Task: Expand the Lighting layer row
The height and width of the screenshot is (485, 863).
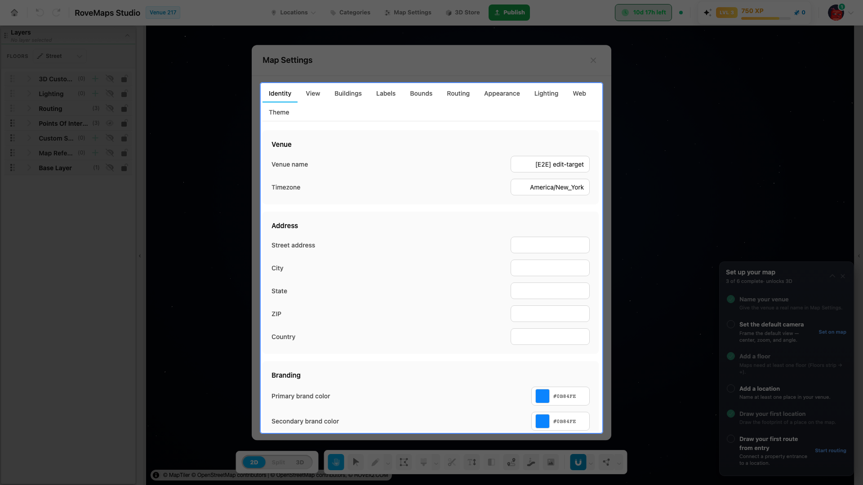Action: pyautogui.click(x=29, y=93)
